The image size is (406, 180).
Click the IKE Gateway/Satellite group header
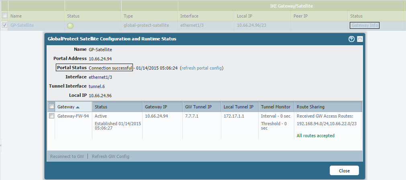(x=292, y=6)
